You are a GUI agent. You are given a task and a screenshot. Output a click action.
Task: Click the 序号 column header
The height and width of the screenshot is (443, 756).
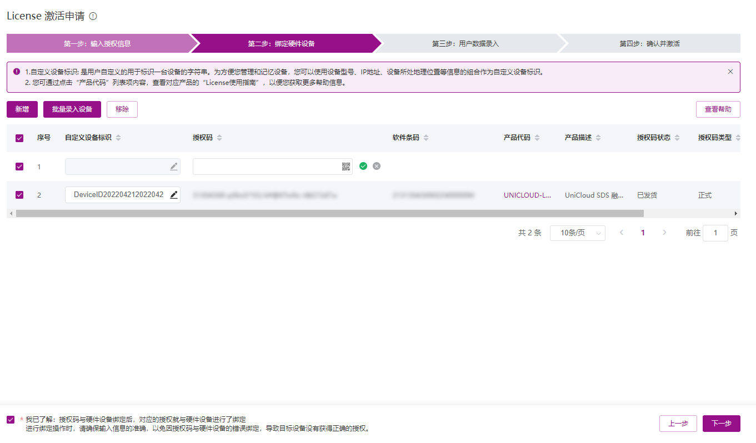(x=44, y=138)
